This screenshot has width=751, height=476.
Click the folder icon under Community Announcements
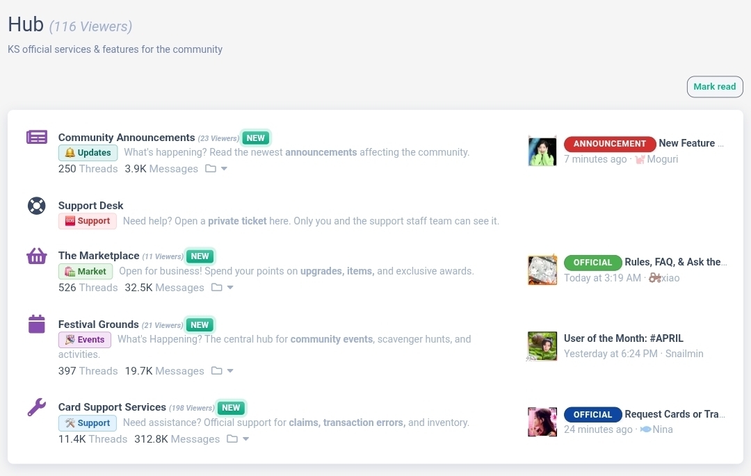coord(210,168)
